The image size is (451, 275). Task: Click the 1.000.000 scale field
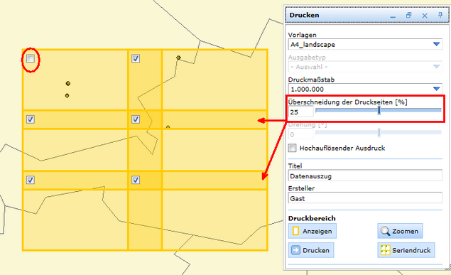[365, 89]
